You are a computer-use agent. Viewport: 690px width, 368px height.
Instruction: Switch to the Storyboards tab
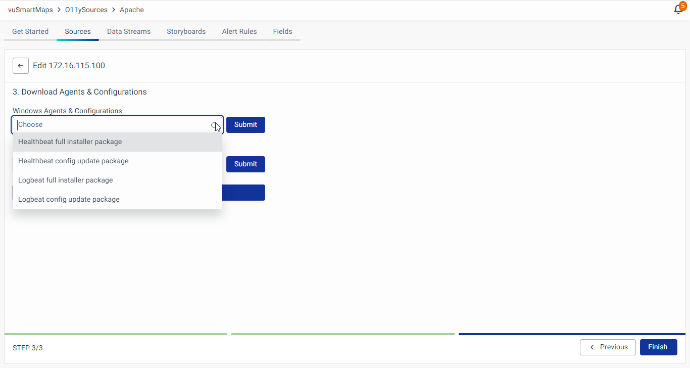coord(186,31)
